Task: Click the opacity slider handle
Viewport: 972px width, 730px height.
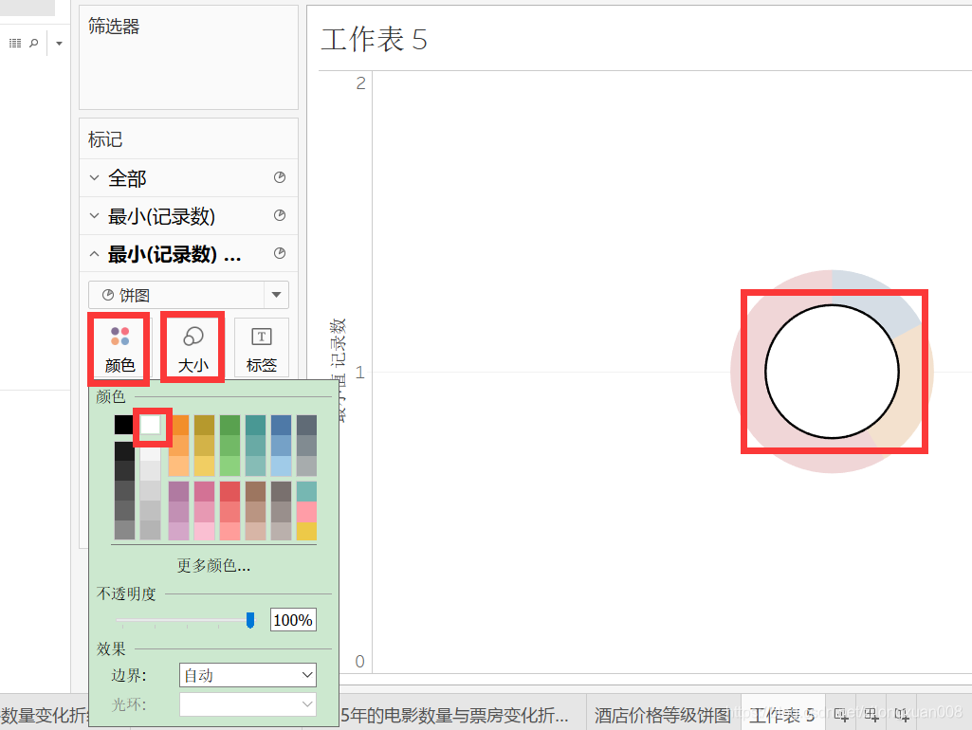Action: tap(250, 620)
